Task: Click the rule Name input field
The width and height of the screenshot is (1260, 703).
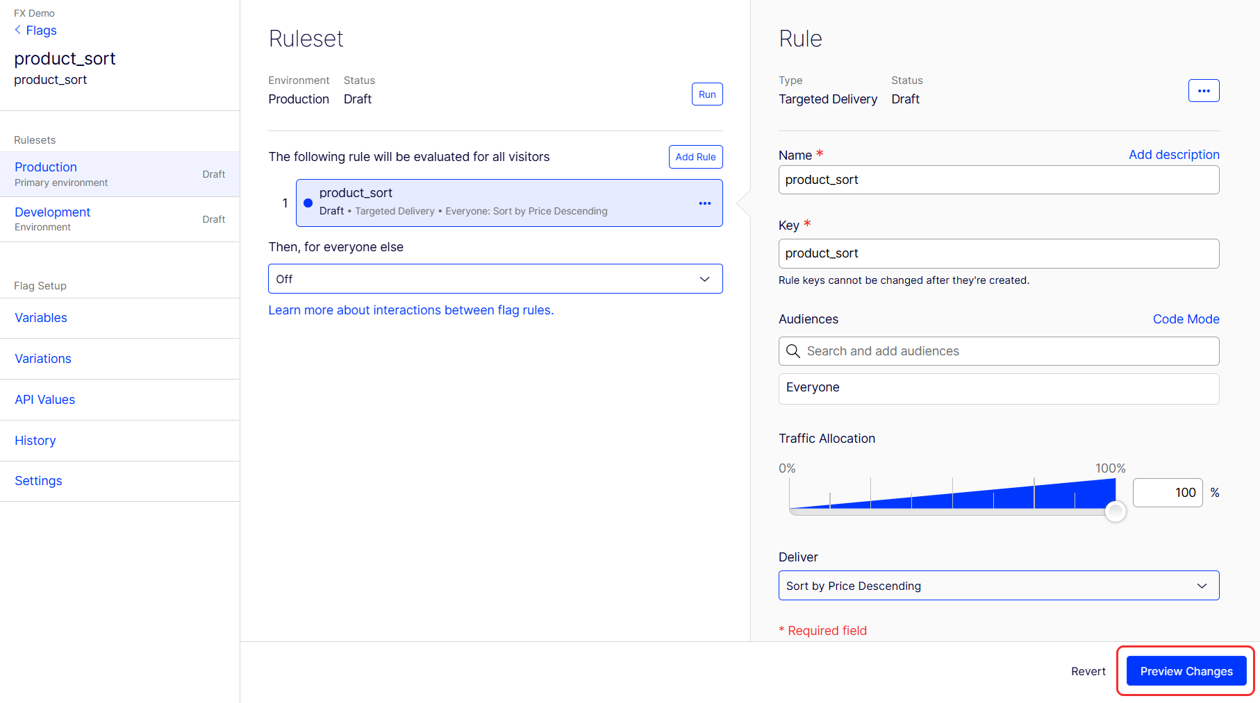Action: click(998, 180)
